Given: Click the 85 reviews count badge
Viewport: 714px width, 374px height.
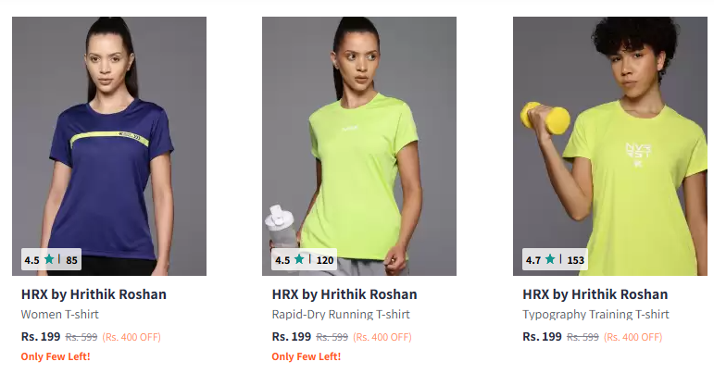Looking at the screenshot, I should pyautogui.click(x=71, y=260).
